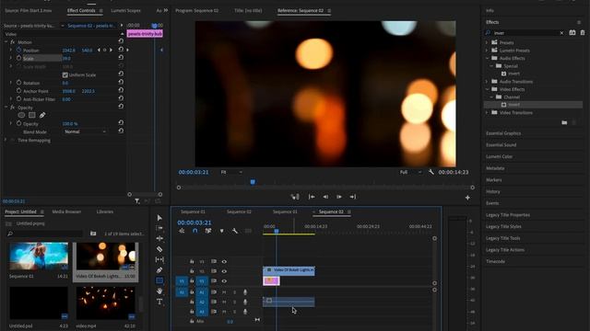Click the Add Marker icon in timeline
Viewport: 590px width, 331px height.
tap(221, 231)
